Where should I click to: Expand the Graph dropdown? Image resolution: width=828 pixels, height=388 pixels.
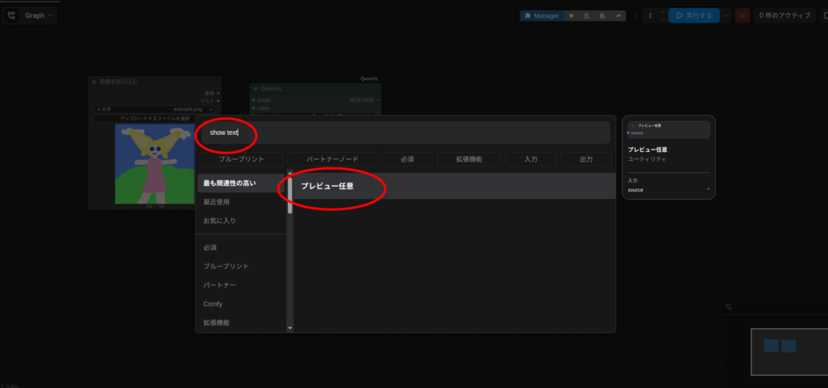coord(40,15)
